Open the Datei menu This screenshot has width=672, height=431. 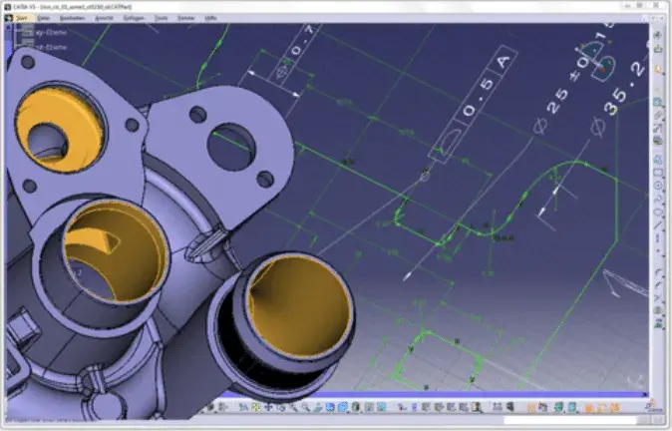[43, 18]
